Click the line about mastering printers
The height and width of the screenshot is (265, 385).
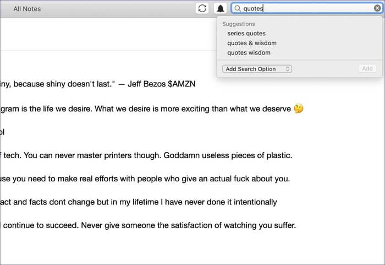(x=146, y=155)
